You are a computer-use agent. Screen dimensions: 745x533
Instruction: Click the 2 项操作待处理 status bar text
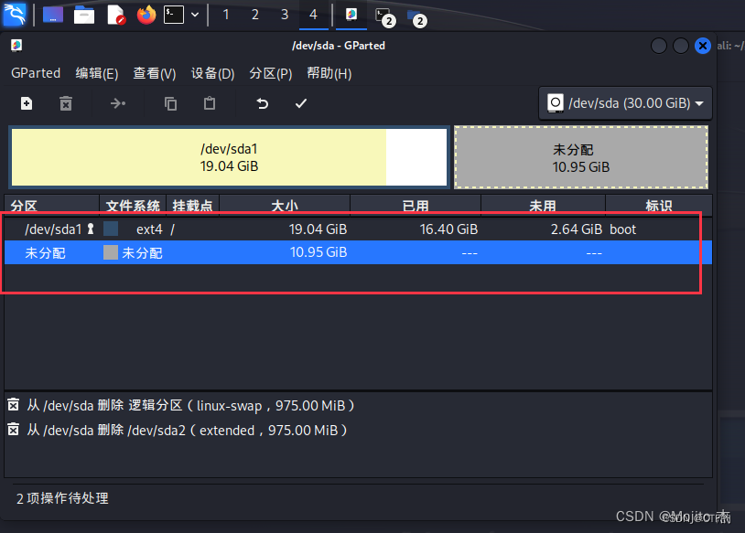(62, 498)
